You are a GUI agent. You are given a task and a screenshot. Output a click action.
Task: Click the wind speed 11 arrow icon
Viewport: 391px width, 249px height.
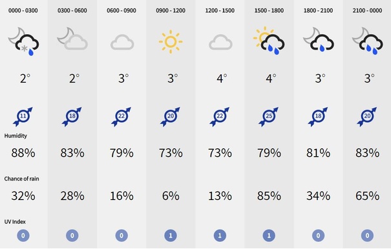pyautogui.click(x=23, y=117)
